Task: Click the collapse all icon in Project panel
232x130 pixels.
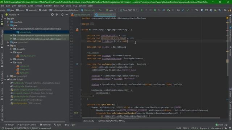Action: click(x=57, y=14)
